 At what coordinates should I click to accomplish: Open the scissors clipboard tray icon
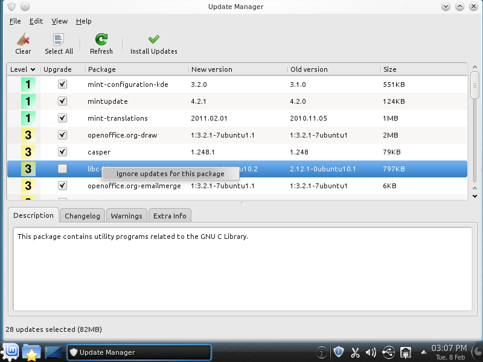click(355, 352)
